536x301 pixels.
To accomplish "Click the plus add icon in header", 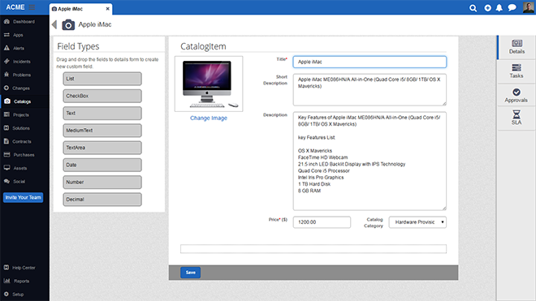I will [x=487, y=8].
